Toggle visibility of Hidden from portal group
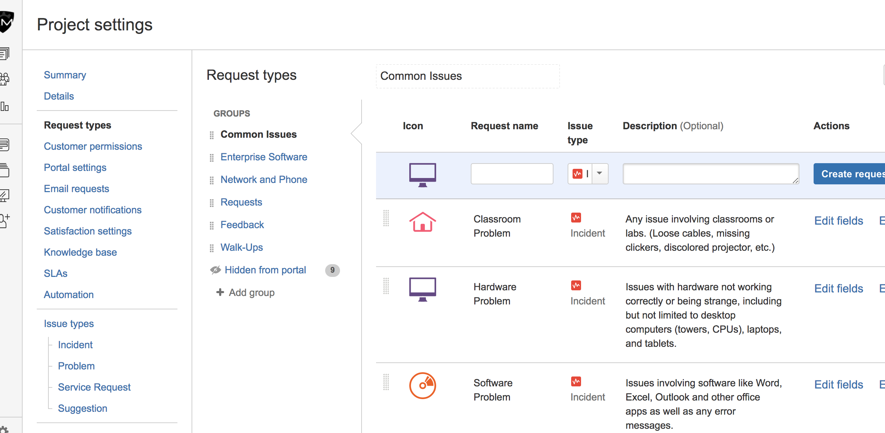Viewport: 885px width, 433px height. 215,270
